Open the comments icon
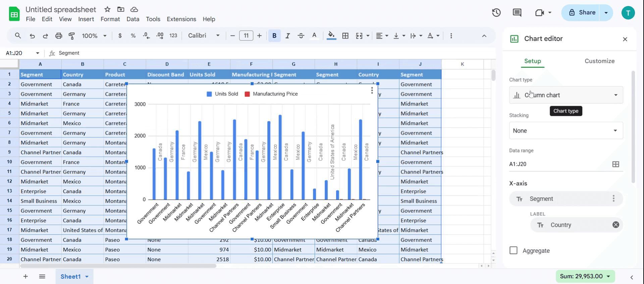Screen dimensions: 644x284 517,13
